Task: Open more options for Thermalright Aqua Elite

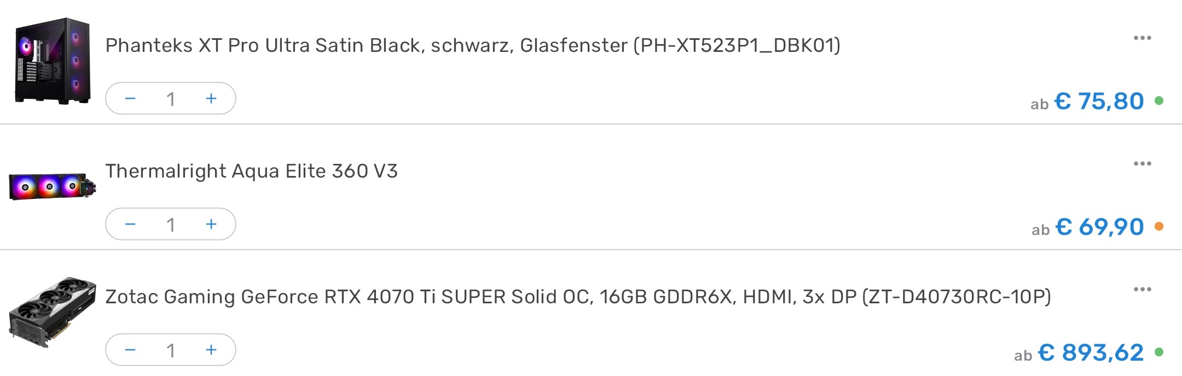Action: 1142,163
